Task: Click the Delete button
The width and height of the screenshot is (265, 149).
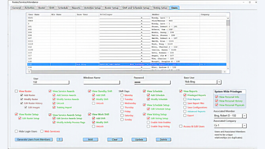Action: [x=163, y=139]
